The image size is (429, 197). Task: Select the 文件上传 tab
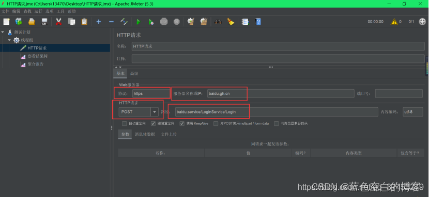pyautogui.click(x=169, y=134)
